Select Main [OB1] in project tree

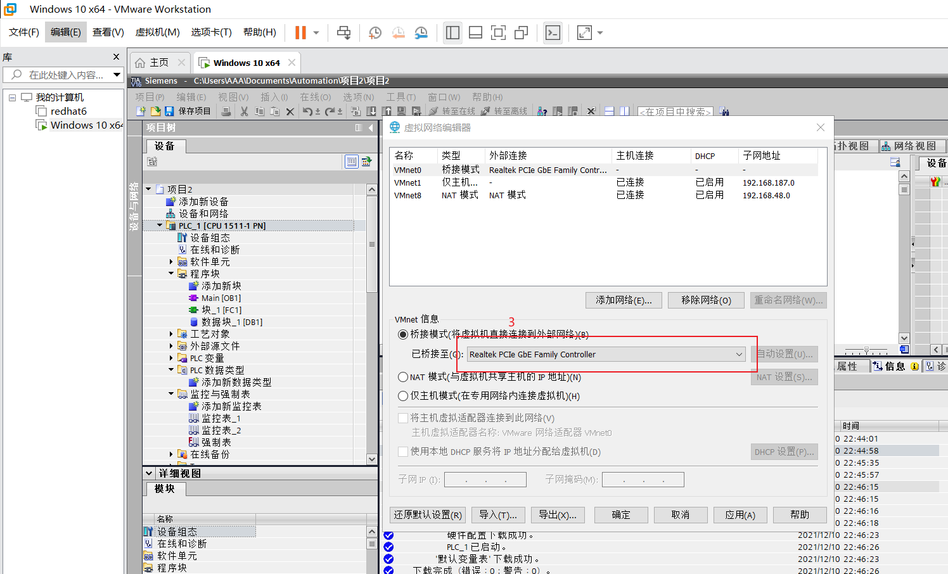pyautogui.click(x=221, y=298)
